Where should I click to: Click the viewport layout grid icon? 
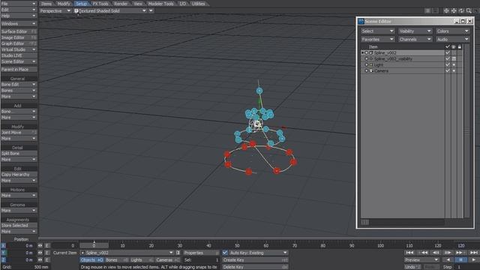pyautogui.click(x=427, y=10)
